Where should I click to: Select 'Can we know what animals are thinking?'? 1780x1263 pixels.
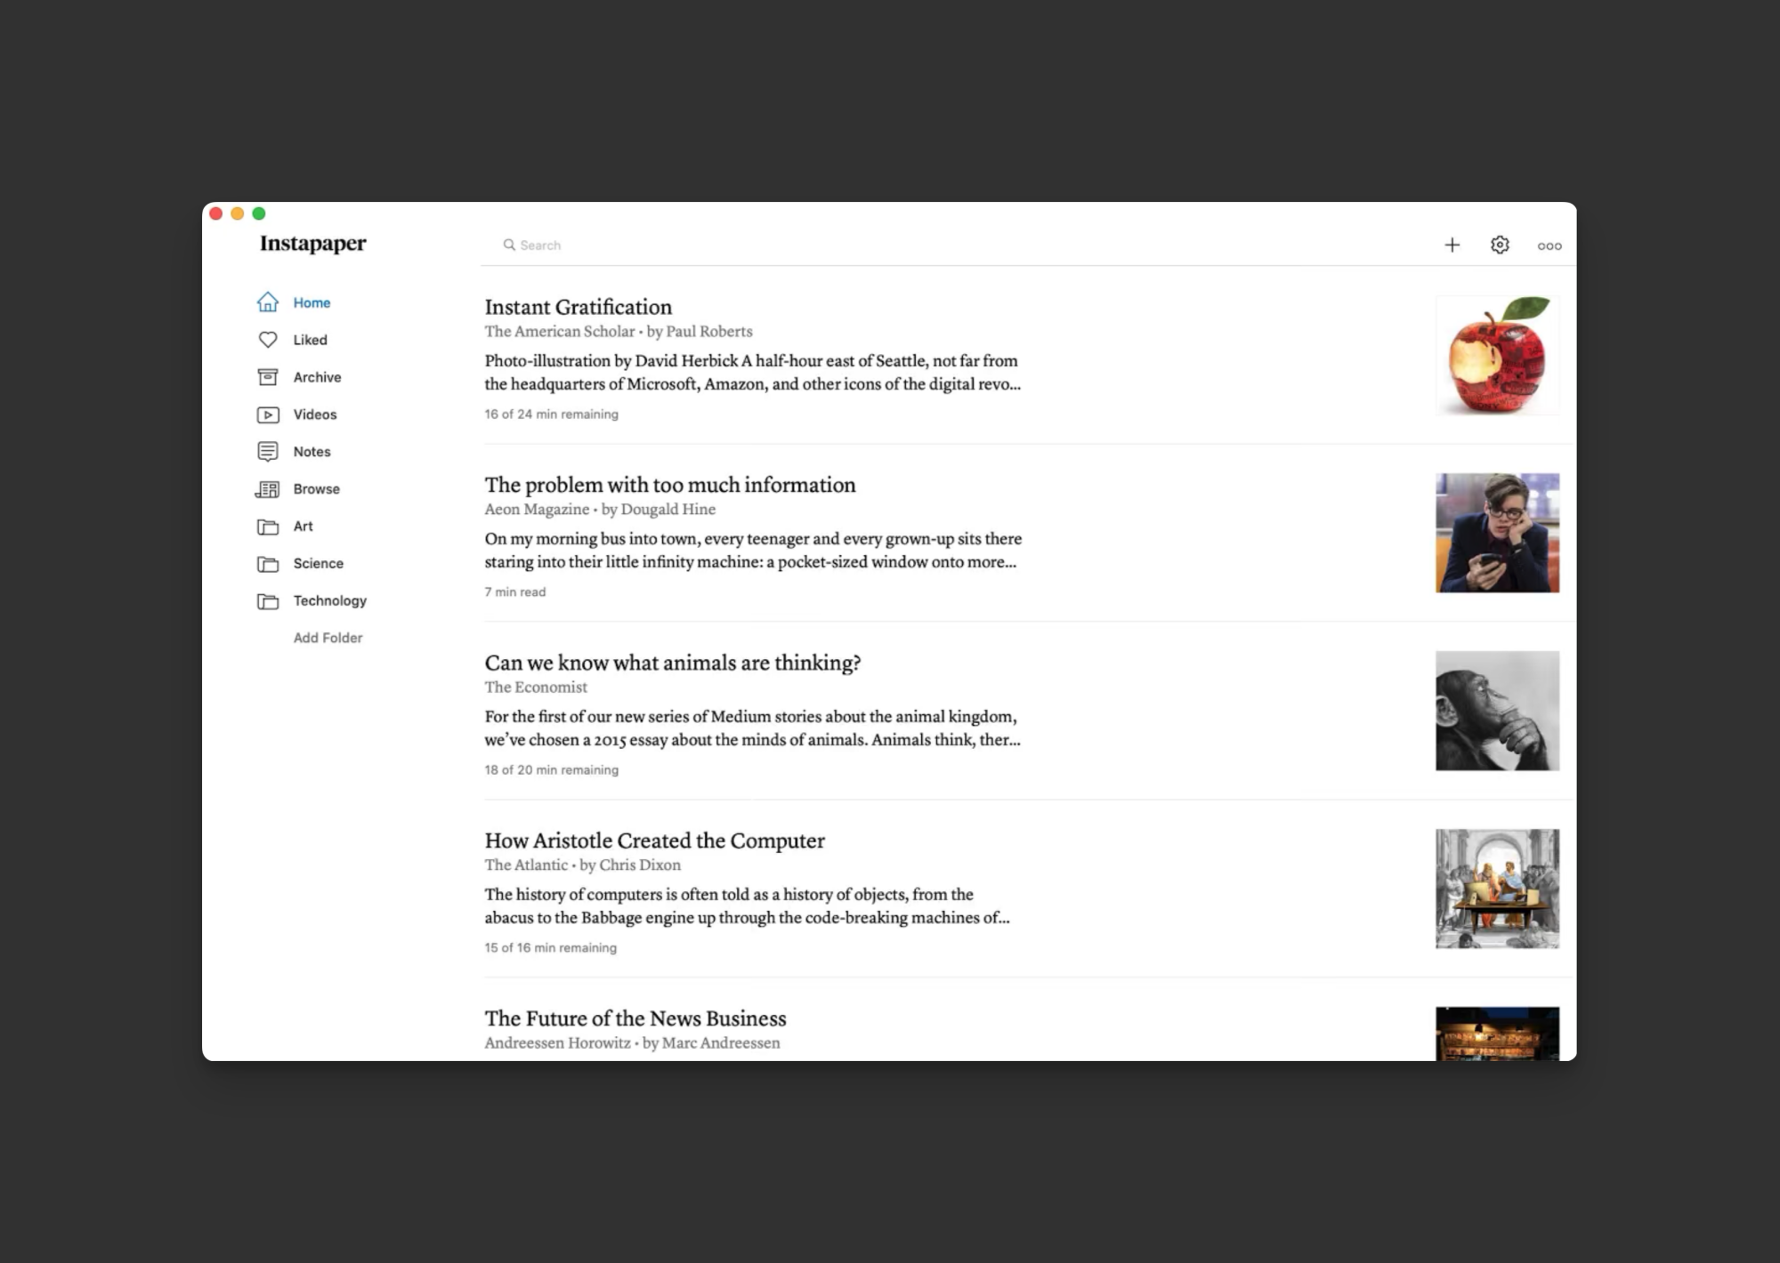coord(673,663)
